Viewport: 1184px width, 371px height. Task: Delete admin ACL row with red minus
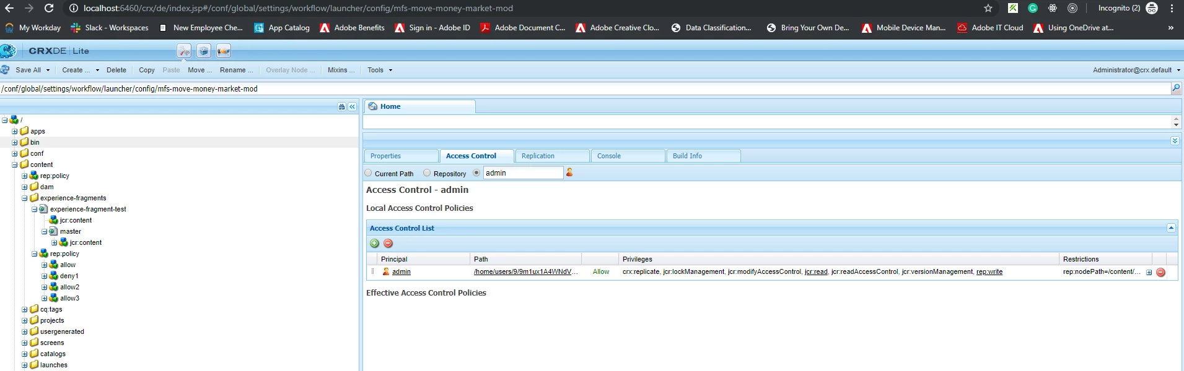tap(1160, 272)
